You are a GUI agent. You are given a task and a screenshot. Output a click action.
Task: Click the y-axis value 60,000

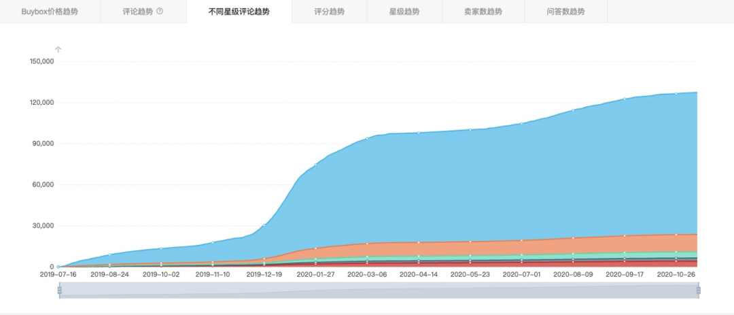click(x=43, y=184)
